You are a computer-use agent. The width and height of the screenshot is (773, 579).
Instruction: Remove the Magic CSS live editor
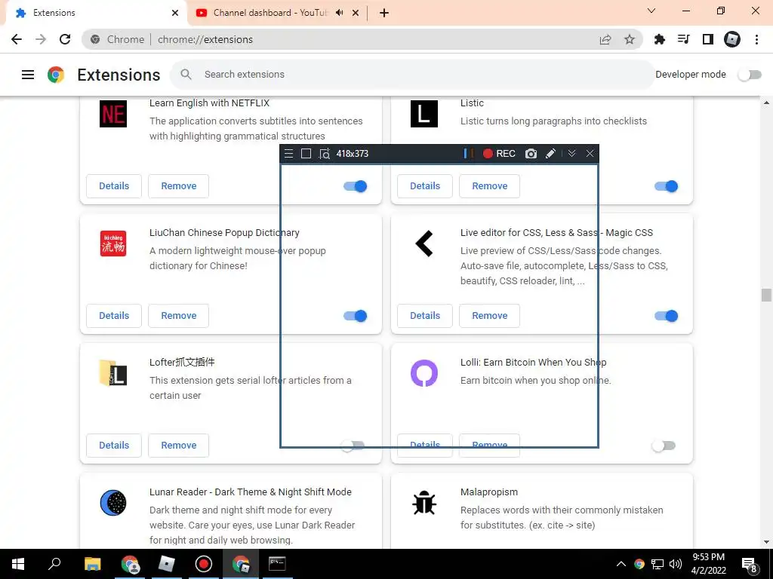[x=489, y=316]
